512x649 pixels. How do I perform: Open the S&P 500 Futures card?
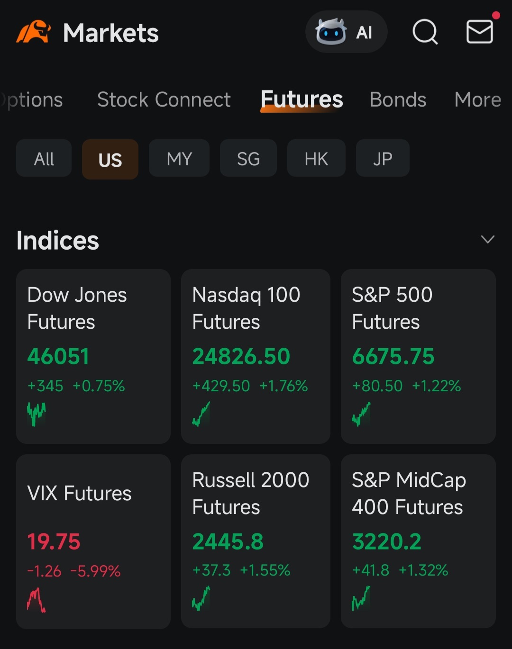418,356
